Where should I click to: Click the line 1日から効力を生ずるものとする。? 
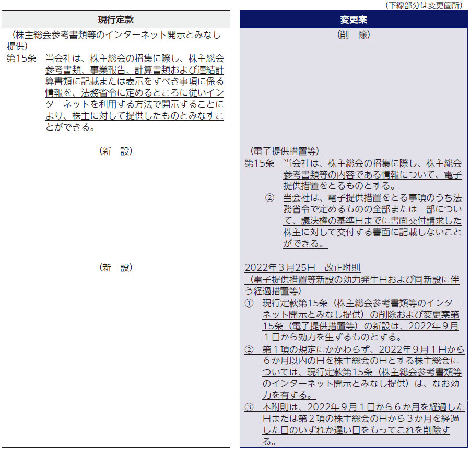click(334, 337)
